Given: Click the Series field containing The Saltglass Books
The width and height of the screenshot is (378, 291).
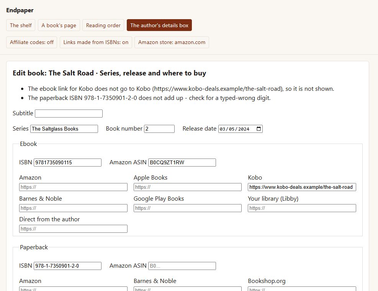Looking at the screenshot, I should (64, 129).
